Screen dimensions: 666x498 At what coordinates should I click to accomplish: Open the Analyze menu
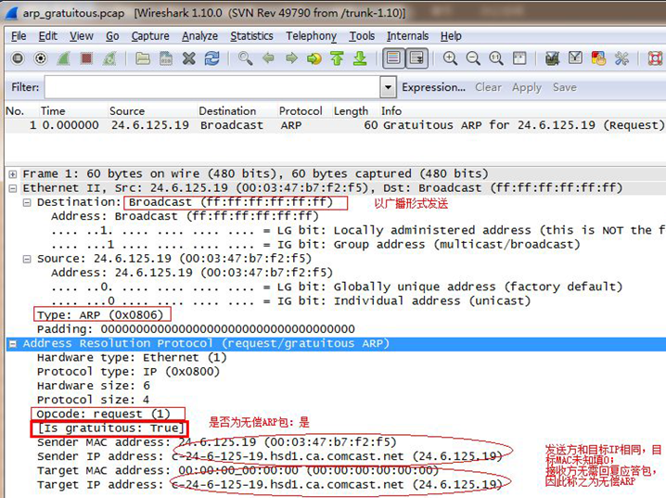click(x=199, y=36)
